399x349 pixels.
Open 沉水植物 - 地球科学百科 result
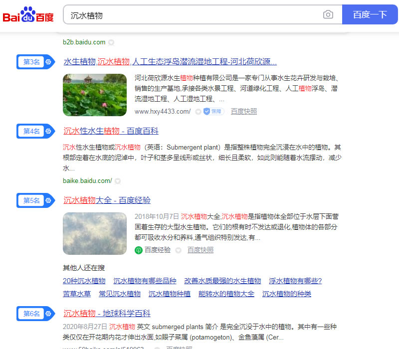coord(107,314)
